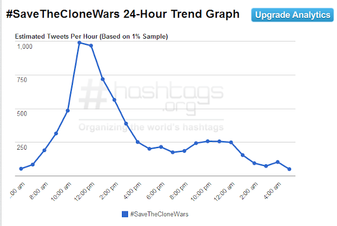
Task: Click the 250 y-axis label
Action: pos(29,147)
